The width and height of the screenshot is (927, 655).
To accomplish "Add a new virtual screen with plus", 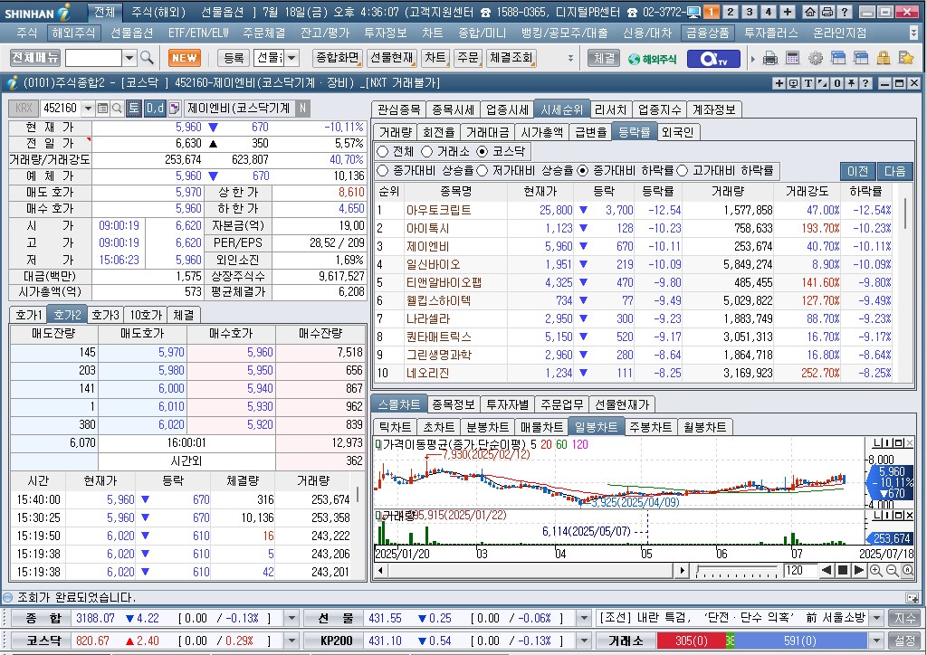I will pyautogui.click(x=788, y=12).
